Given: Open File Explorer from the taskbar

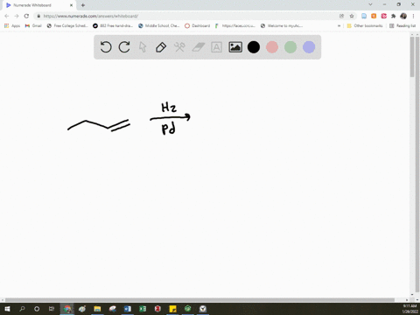Looking at the screenshot, I should 97,309.
